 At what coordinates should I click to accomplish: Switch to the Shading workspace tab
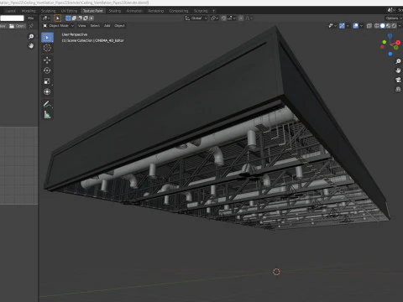(115, 11)
